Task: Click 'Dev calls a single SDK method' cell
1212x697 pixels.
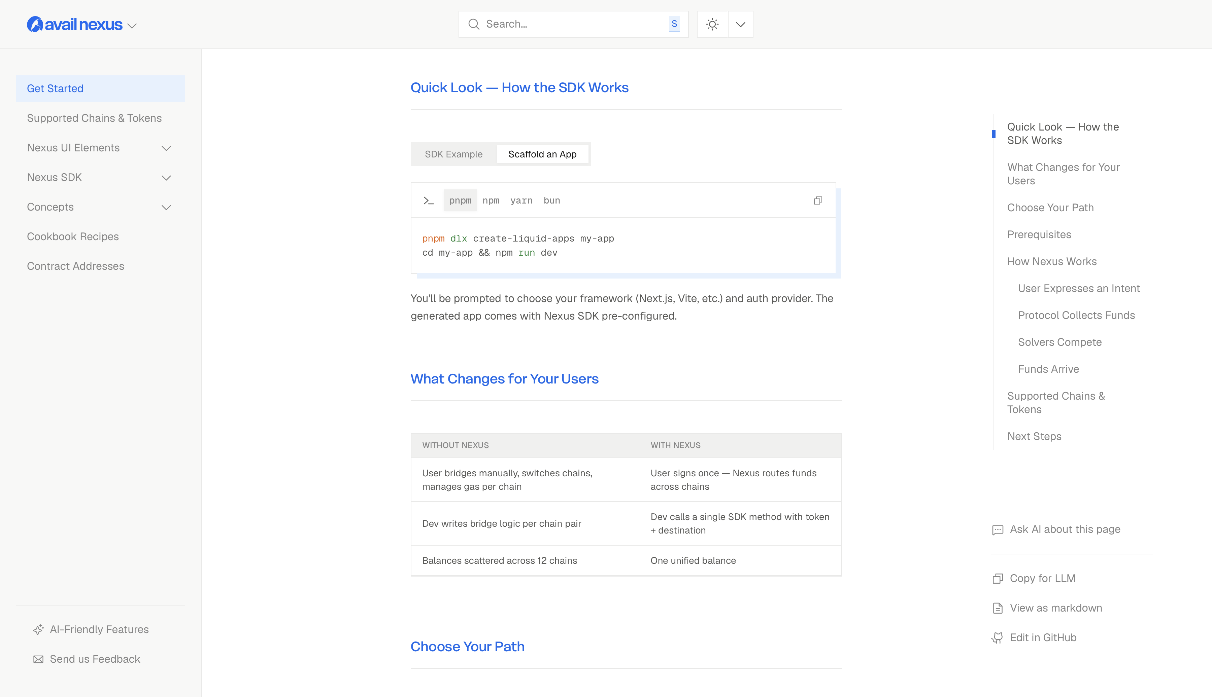Action: pyautogui.click(x=740, y=524)
